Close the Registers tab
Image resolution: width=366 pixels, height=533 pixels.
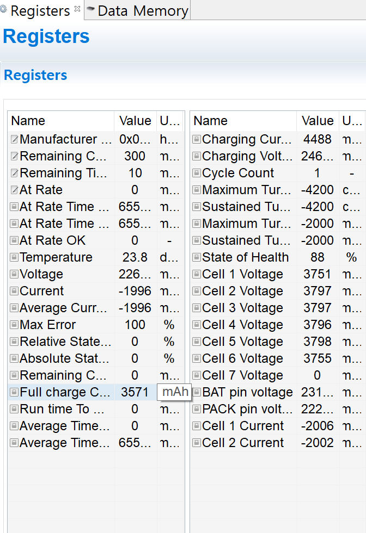click(77, 9)
